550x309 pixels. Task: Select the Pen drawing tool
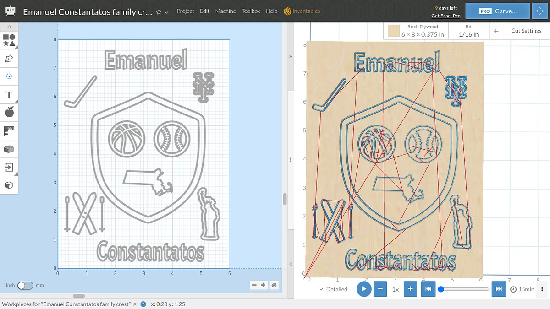pyautogui.click(x=9, y=59)
